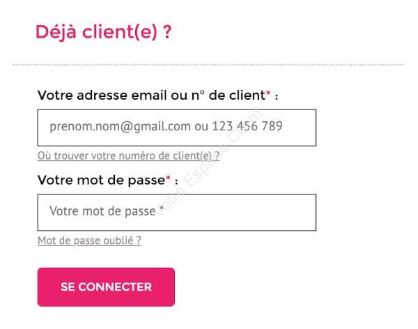Click the question mark in "Déjà client(e) ?"
The image size is (418, 329).
point(167,32)
